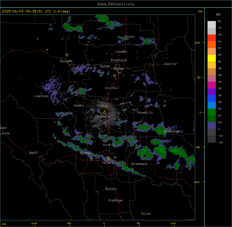232x227 pixels.
Task: Click the Didsbury town label
Action: 103,116
